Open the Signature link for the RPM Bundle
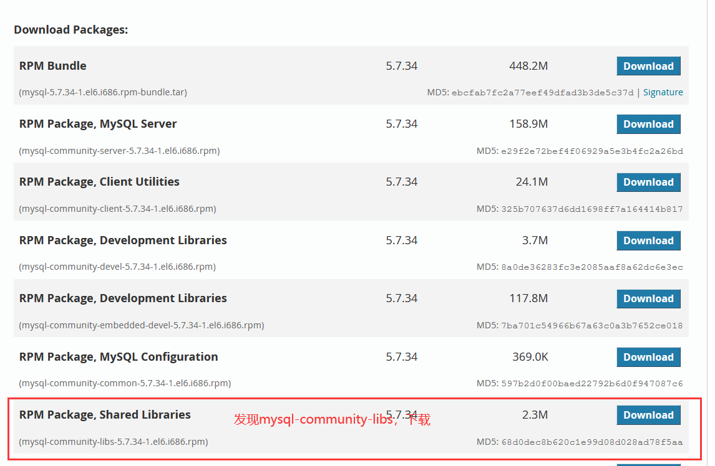This screenshot has height=466, width=715. pos(663,92)
